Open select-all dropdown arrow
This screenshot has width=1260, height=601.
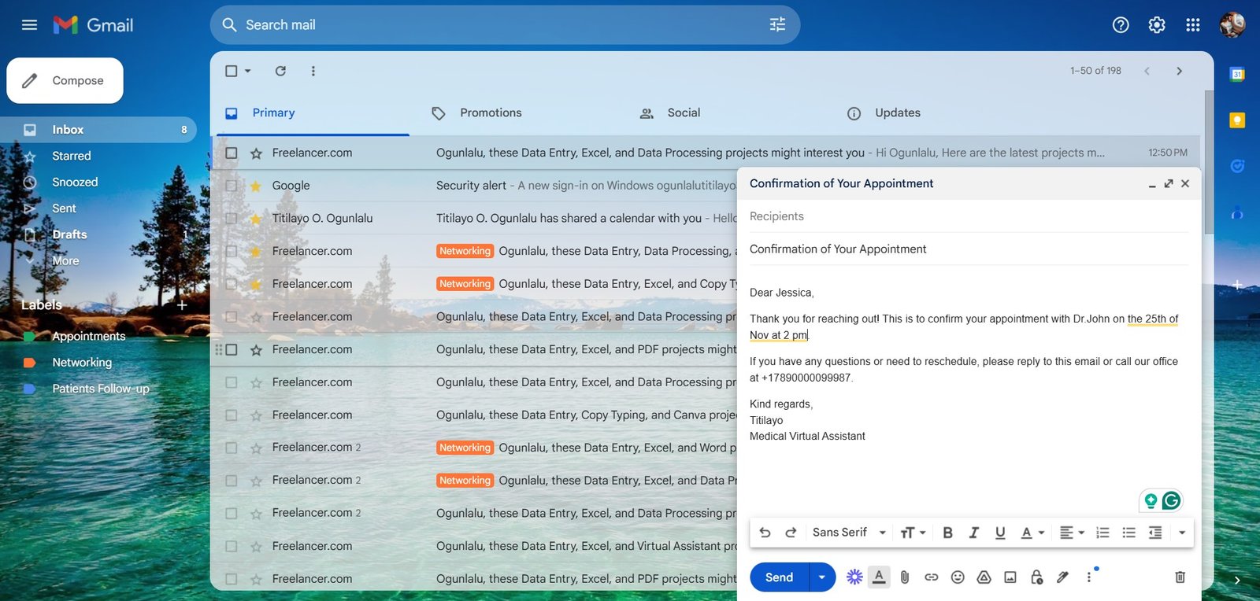click(248, 71)
